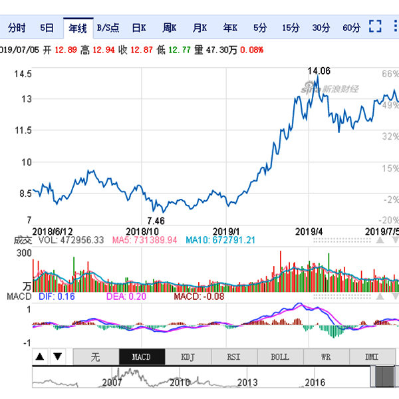Screen dimensions: 399x399
Task: Show the WR indicator
Action: [x=326, y=357]
